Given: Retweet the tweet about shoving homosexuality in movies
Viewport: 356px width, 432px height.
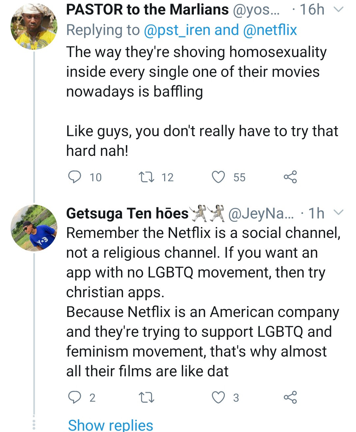Looking at the screenshot, I should [146, 177].
